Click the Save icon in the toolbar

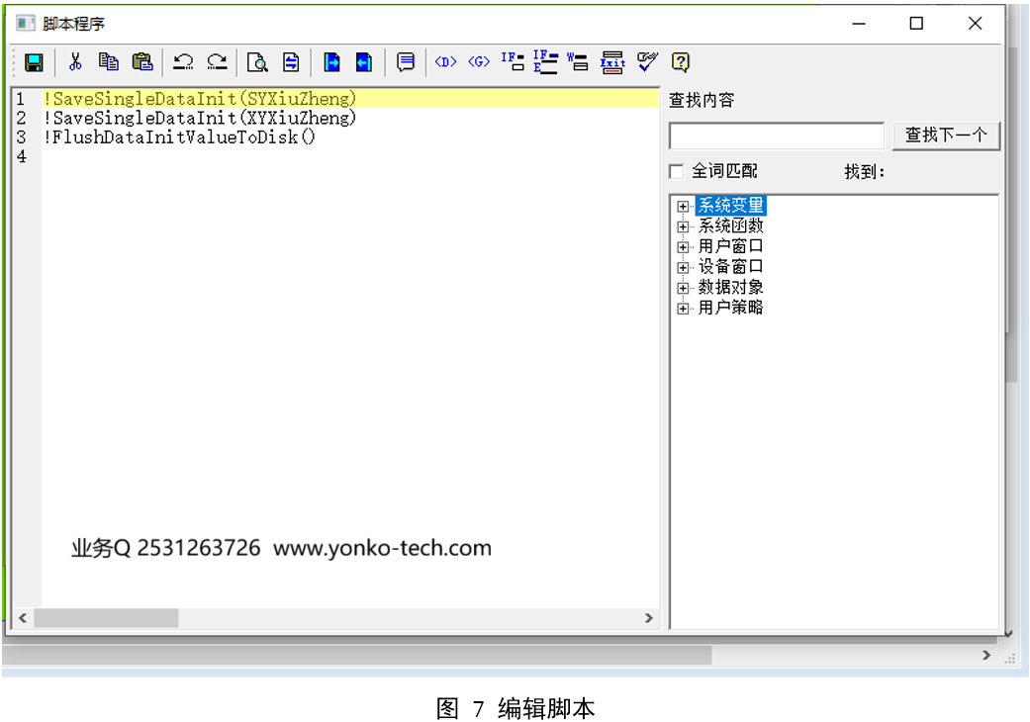(34, 62)
